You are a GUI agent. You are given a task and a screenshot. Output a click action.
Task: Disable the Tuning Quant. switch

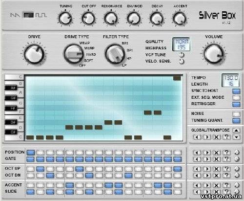pos(236,120)
